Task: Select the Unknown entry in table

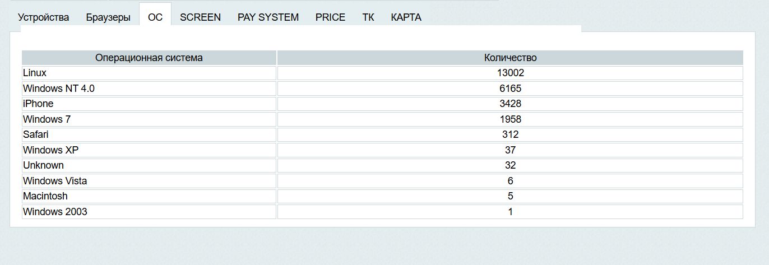Action: [43, 165]
